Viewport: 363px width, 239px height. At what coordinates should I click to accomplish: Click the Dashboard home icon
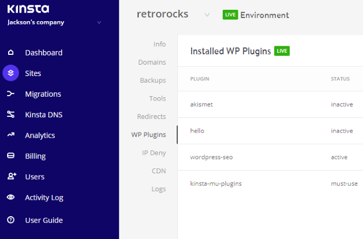click(x=11, y=53)
